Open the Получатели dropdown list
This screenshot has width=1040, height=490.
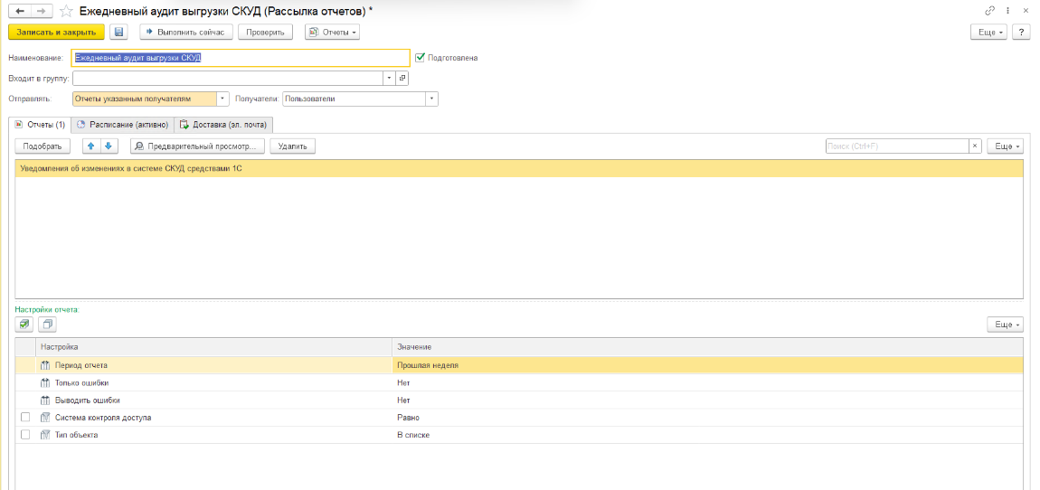point(431,99)
